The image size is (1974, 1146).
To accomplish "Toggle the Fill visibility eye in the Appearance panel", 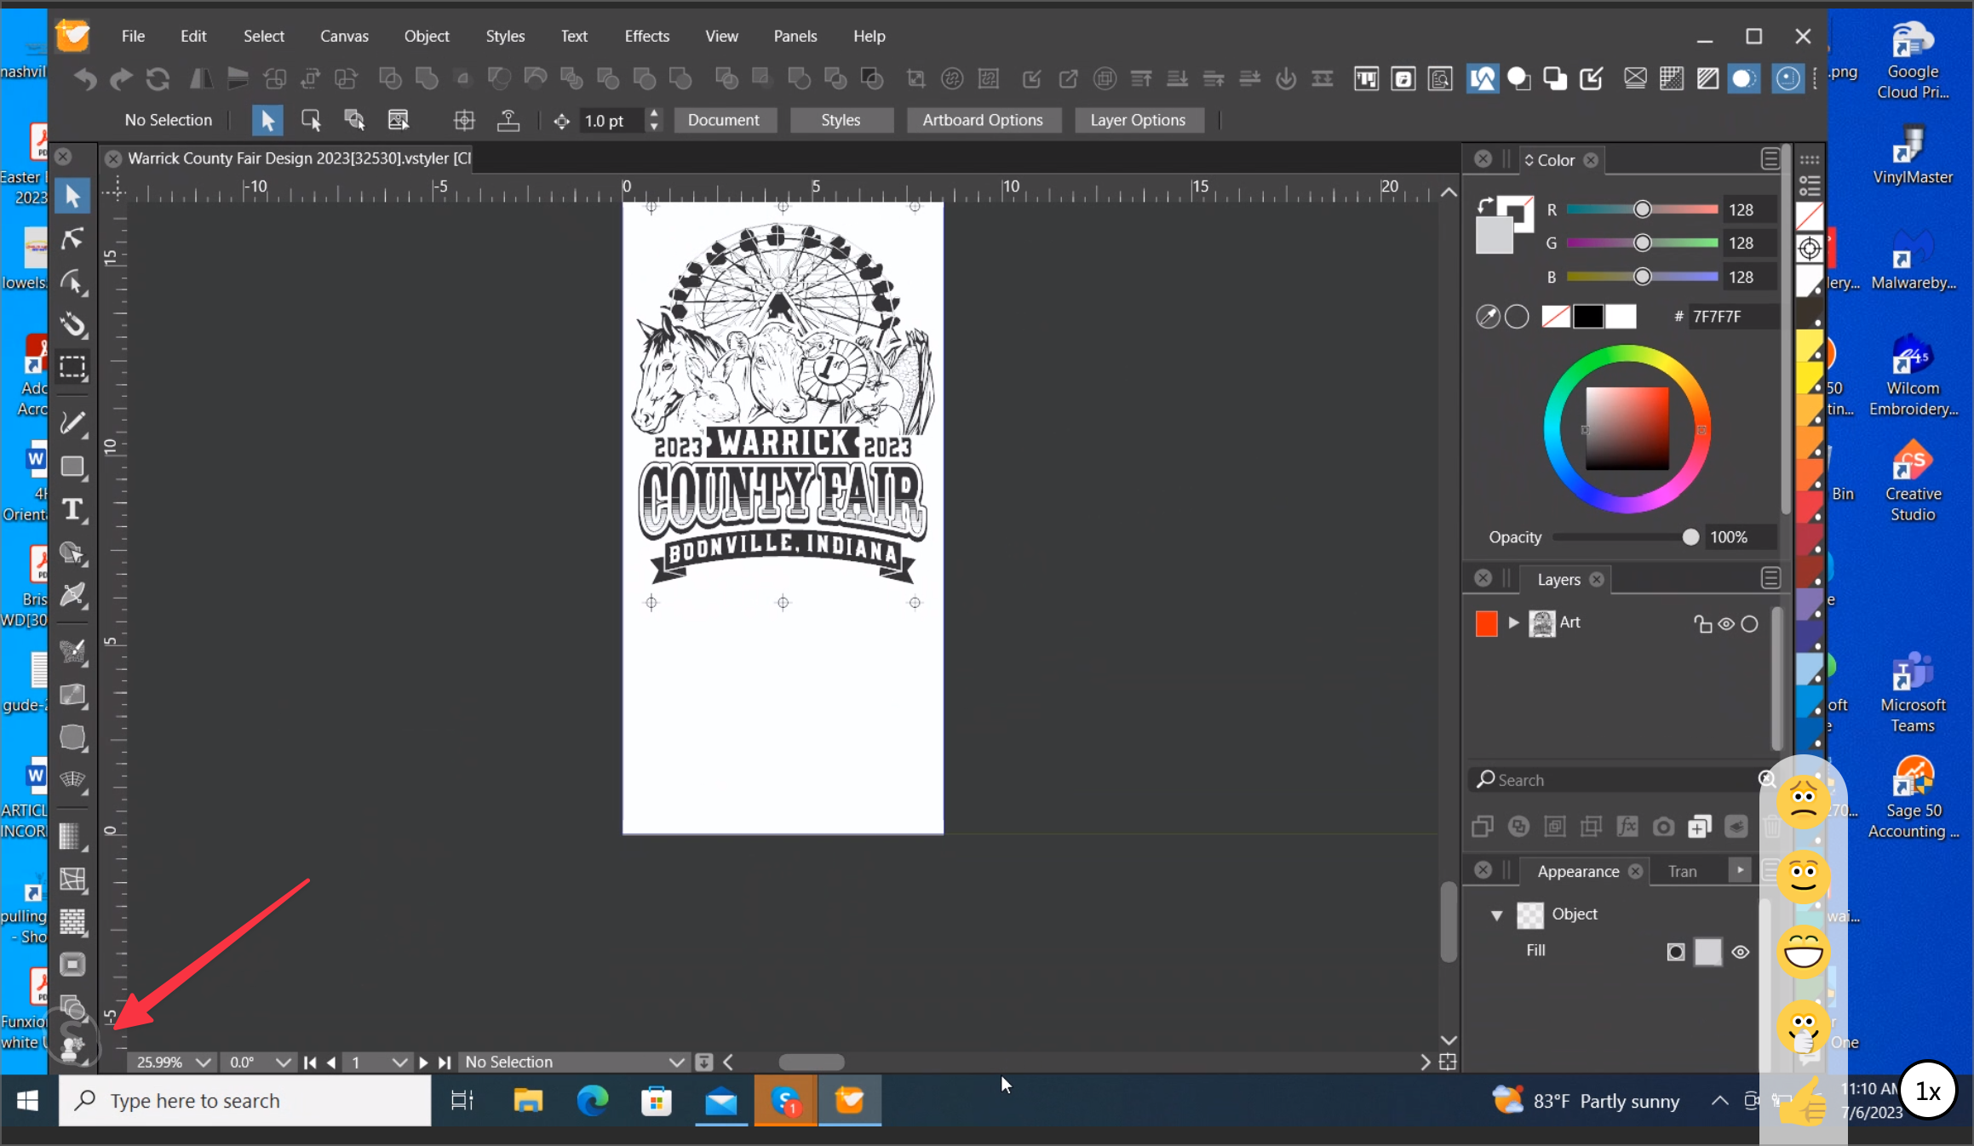I will [1741, 952].
